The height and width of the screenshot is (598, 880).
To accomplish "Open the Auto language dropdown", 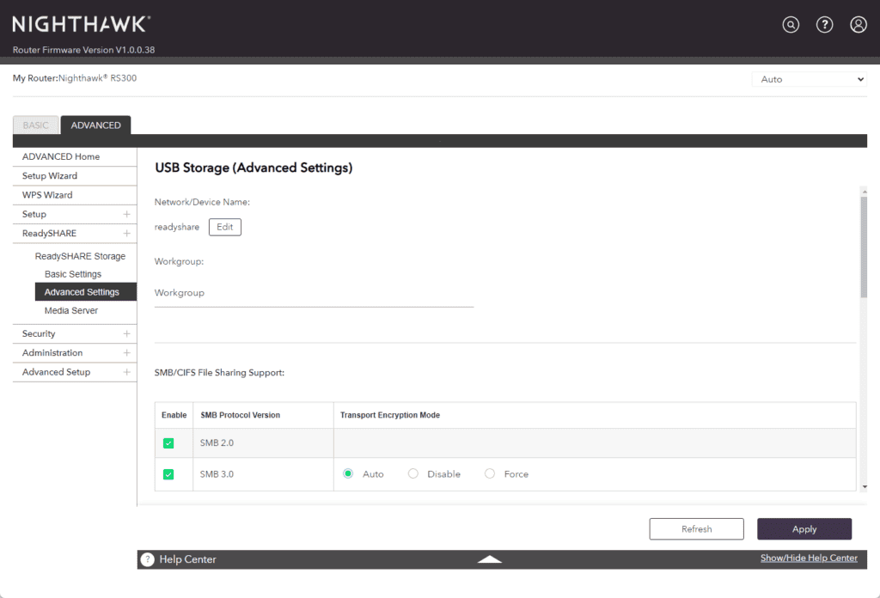I will 809,79.
